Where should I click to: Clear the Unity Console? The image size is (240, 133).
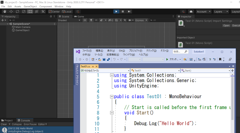coord(4,124)
